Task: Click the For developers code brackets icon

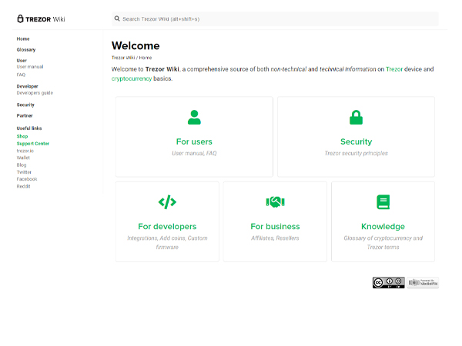Action: (167, 201)
